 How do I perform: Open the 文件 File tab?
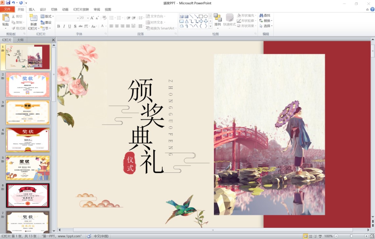pos(8,9)
